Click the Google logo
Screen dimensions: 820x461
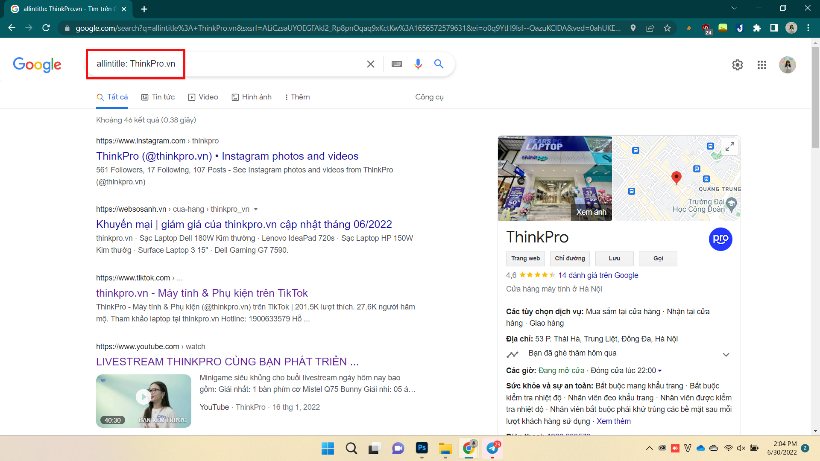(x=37, y=65)
